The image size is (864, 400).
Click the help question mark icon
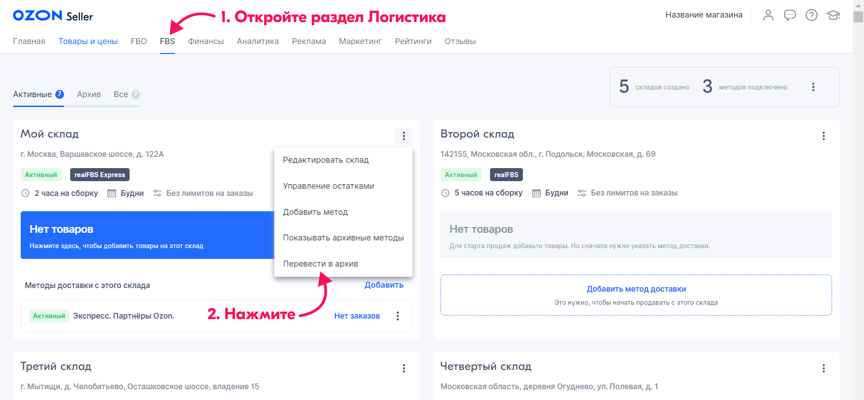811,15
